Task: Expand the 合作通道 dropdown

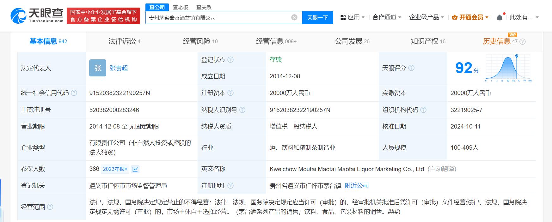Action: (387, 17)
